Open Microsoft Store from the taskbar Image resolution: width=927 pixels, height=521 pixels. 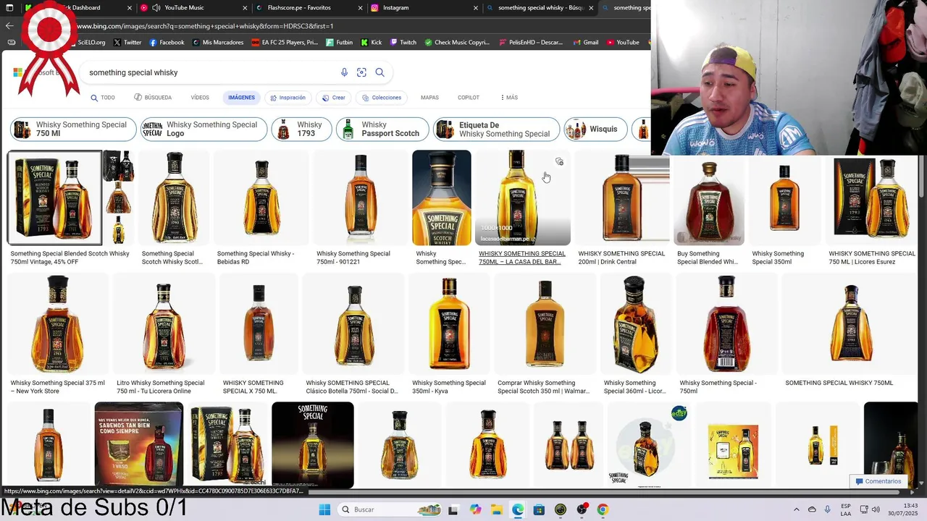(x=539, y=509)
